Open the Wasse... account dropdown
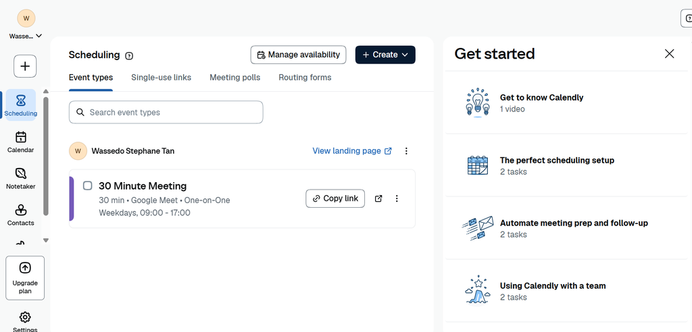This screenshot has height=332, width=692. pyautogui.click(x=26, y=36)
